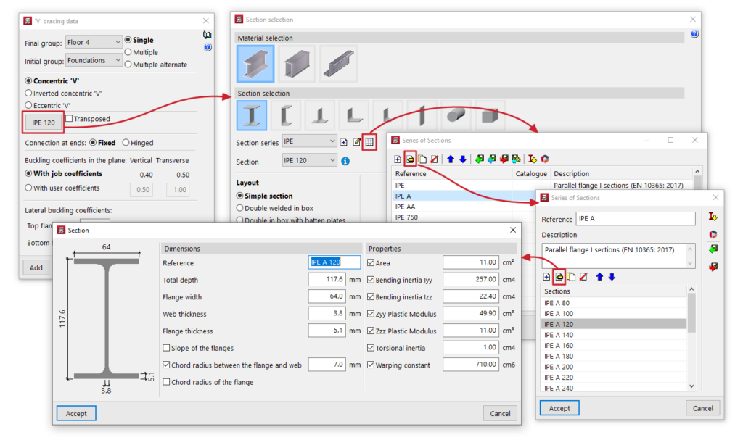Screen dimensions: 743x440
Task: Click delete icon in series list toolbar
Action: pyautogui.click(x=434, y=159)
